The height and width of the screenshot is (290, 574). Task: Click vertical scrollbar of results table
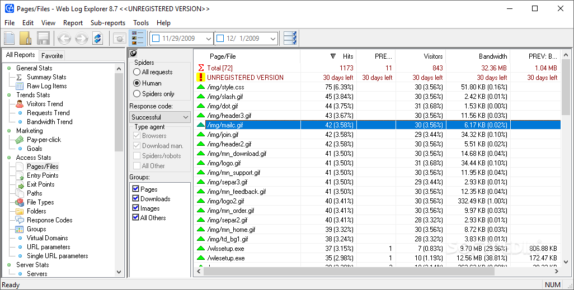click(566, 88)
